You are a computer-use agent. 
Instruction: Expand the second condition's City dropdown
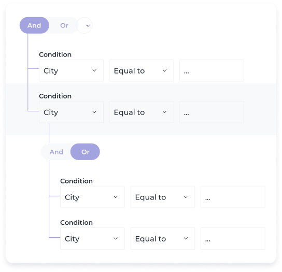(x=71, y=112)
